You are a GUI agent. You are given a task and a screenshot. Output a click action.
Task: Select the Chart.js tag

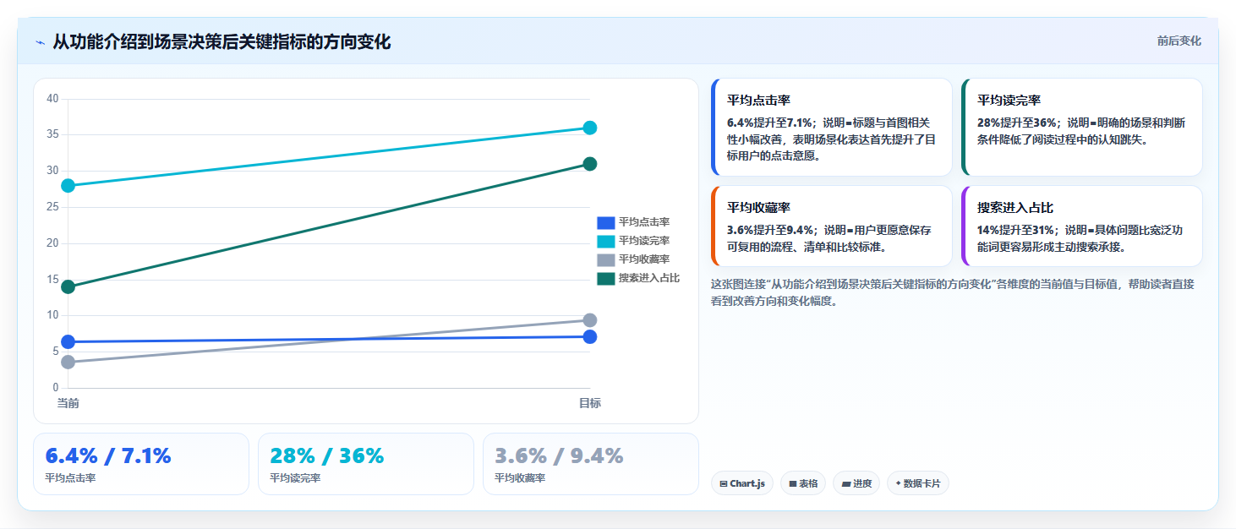742,483
